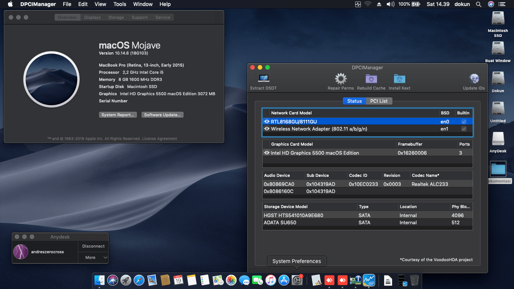
Task: Toggle eye icon for Wireless Network Adapter
Action: point(267,129)
